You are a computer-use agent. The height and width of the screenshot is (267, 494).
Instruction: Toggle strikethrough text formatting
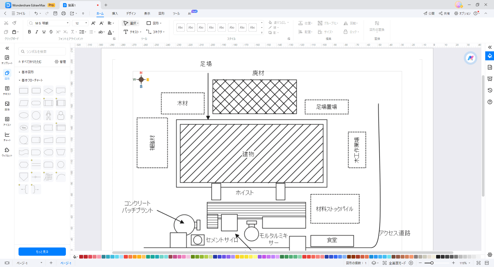[51, 32]
